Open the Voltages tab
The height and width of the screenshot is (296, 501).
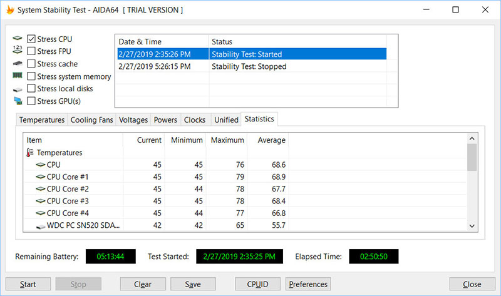[x=133, y=120]
